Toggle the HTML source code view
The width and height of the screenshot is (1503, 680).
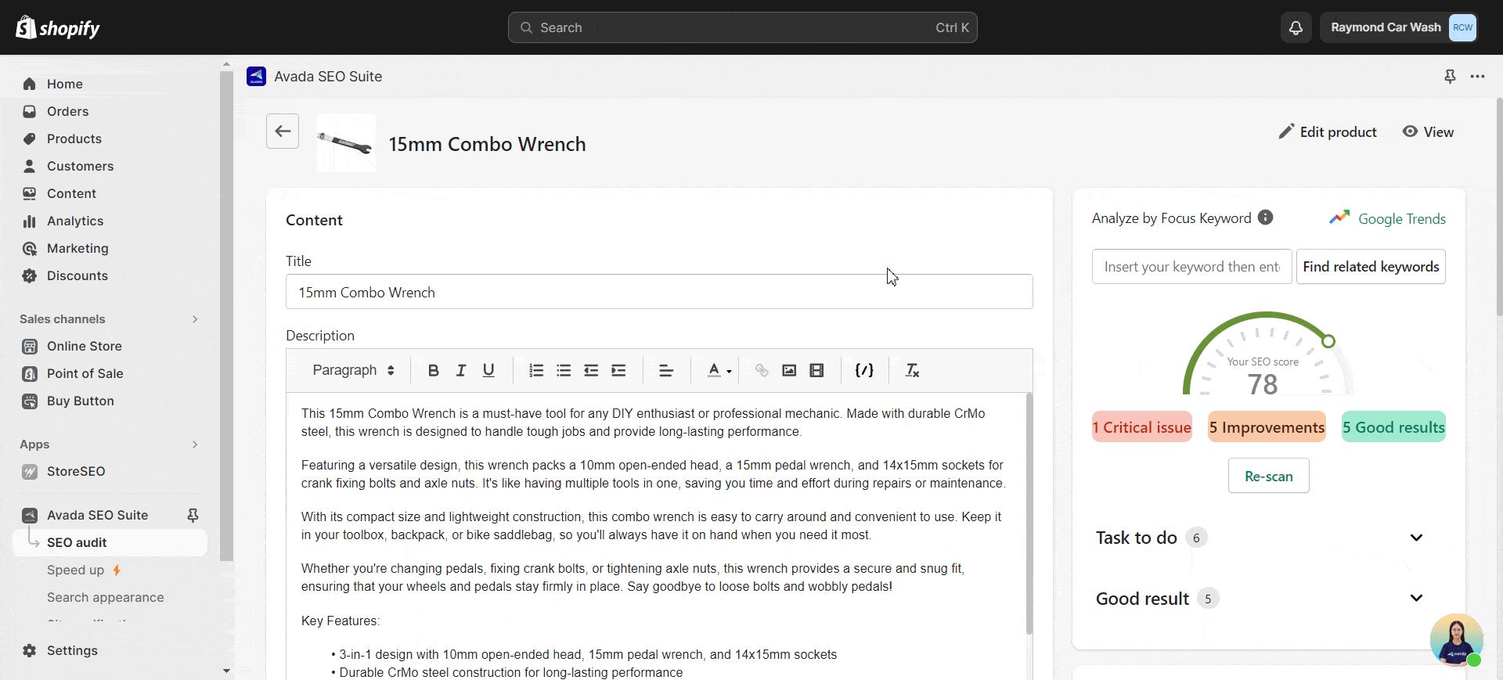(x=864, y=370)
